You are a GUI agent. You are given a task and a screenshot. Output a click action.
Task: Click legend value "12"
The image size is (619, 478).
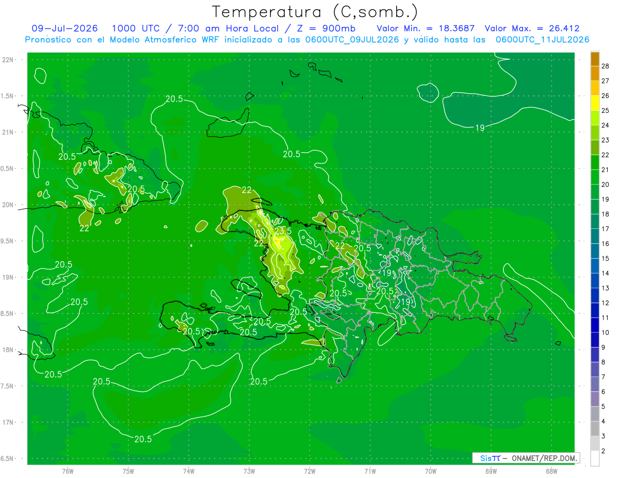pyautogui.click(x=606, y=303)
